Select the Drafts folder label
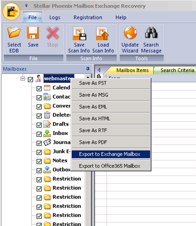 pyautogui.click(x=61, y=124)
